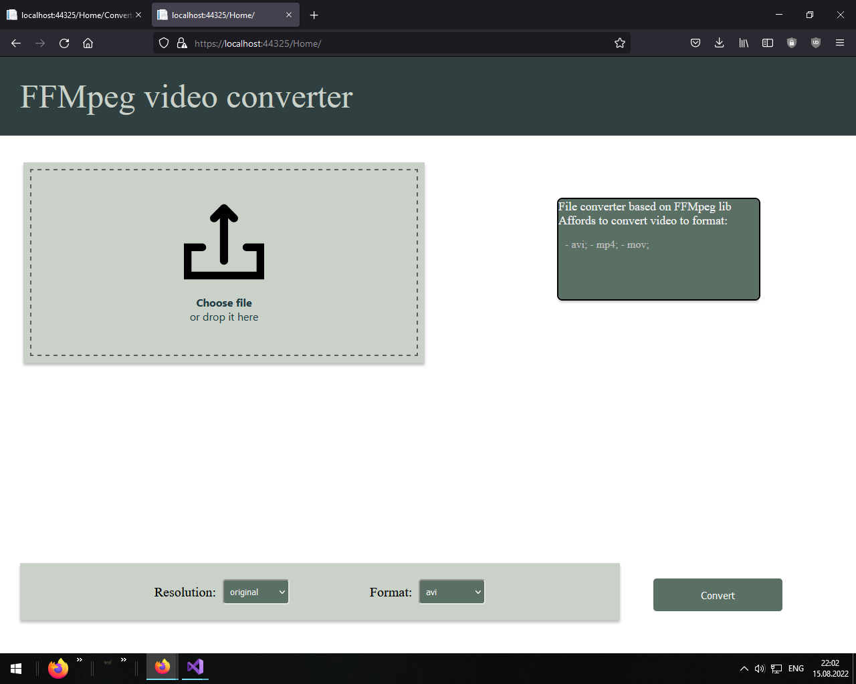Click the Downloads icon in the toolbar

pyautogui.click(x=719, y=43)
